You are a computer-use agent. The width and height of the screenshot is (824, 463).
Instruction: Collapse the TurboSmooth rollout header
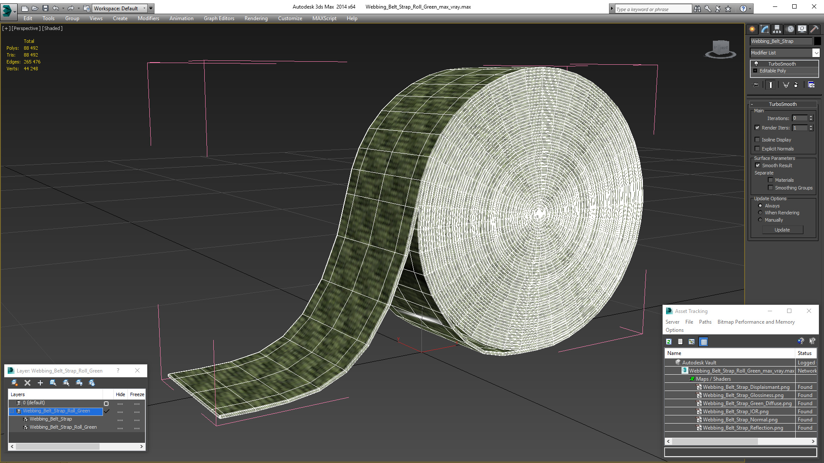pos(782,104)
